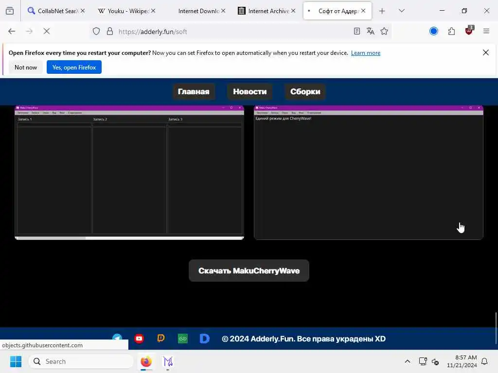Open Сборки navigation item
498x373 pixels.
[305, 92]
